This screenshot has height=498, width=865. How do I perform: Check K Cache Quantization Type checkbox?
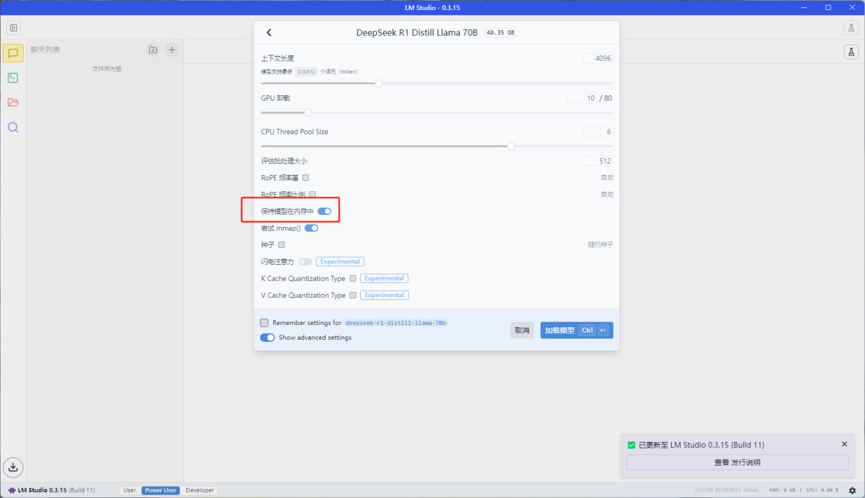click(353, 278)
